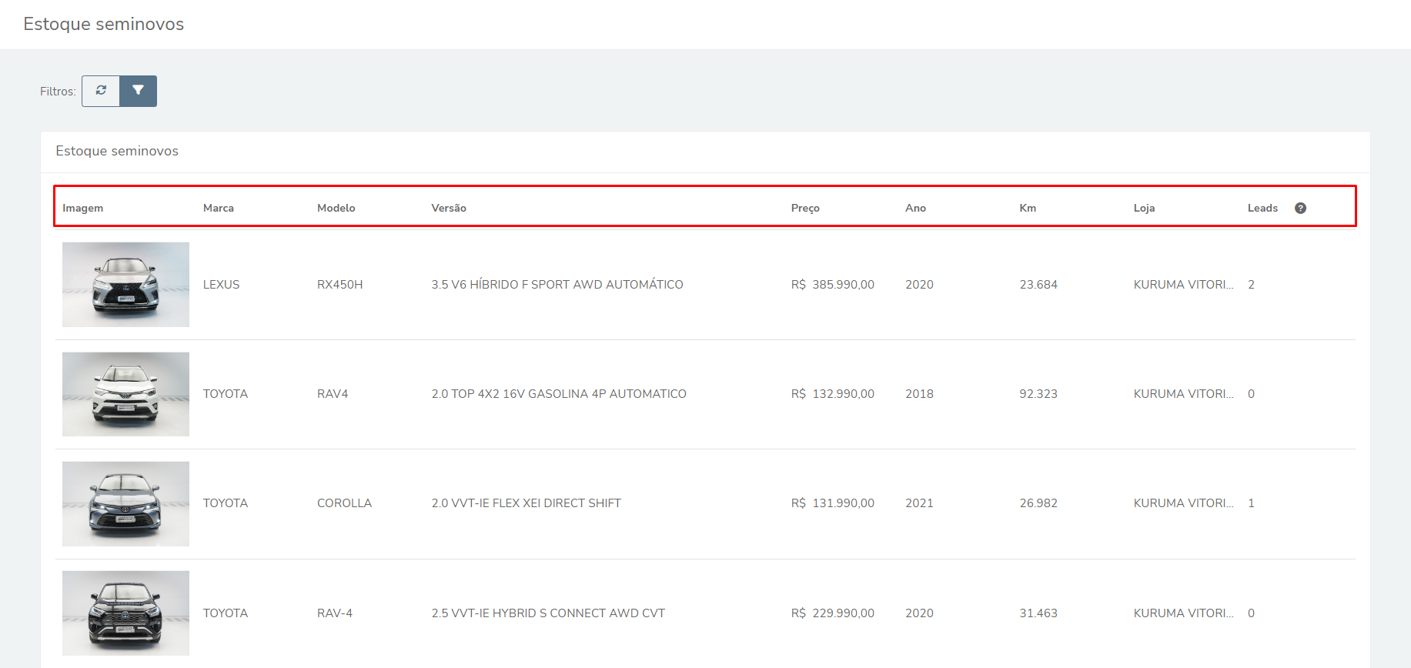1411x668 pixels.
Task: Click the price R$ 229.990,00
Action: click(833, 613)
